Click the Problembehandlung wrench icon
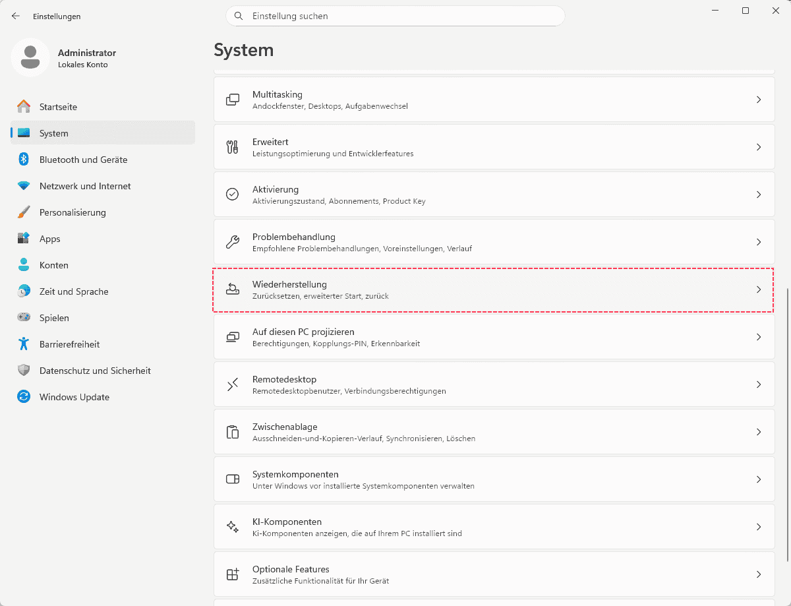The image size is (791, 606). (232, 242)
